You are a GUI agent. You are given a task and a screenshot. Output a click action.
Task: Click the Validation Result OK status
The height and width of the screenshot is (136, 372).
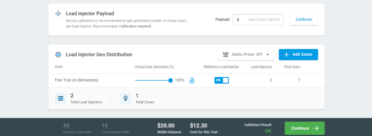[x=268, y=131]
